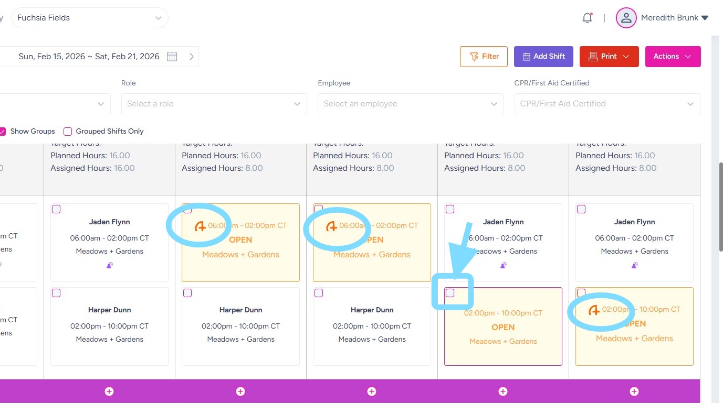Open the Select an employee dropdown

click(410, 104)
